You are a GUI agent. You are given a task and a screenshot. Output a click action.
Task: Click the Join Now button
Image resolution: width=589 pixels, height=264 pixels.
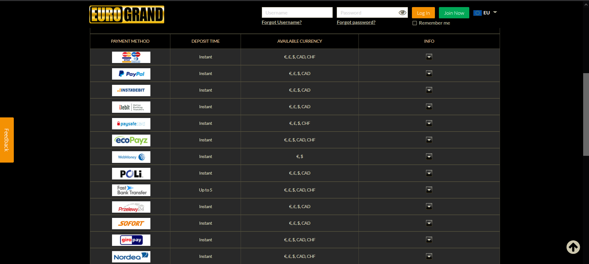(x=454, y=13)
